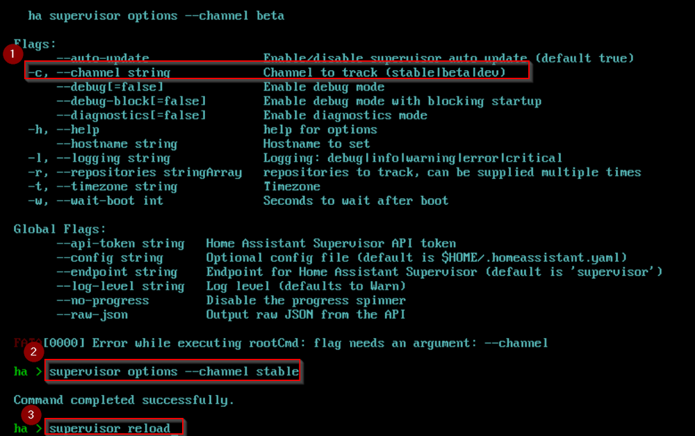Image resolution: width=695 pixels, height=436 pixels.
Task: Click the --api-token string flag
Action: 120,244
